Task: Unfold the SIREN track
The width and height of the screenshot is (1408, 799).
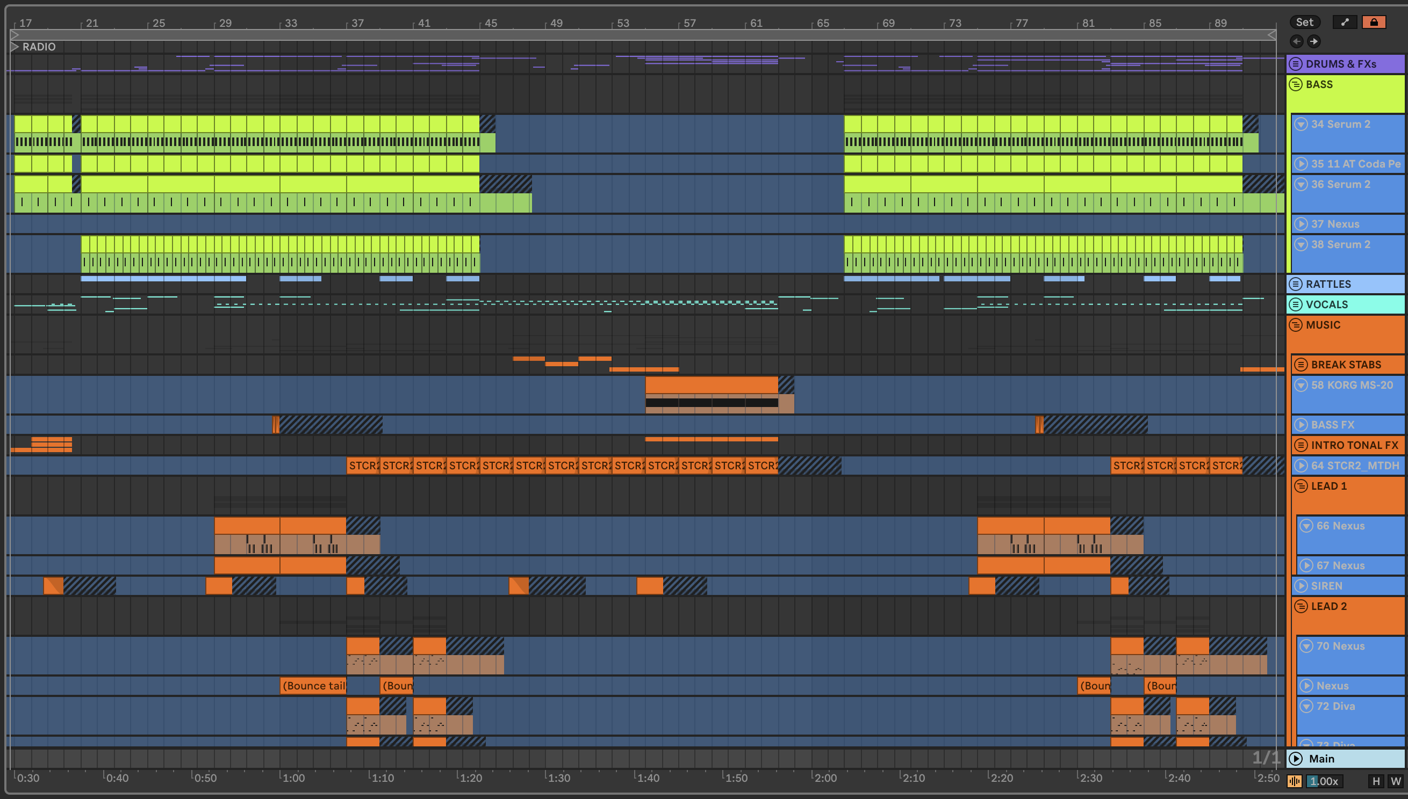Action: click(x=1301, y=586)
